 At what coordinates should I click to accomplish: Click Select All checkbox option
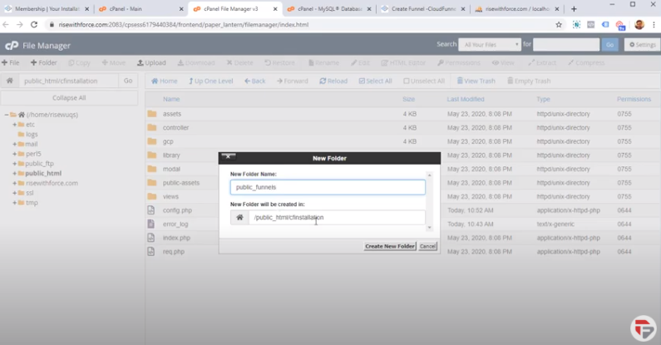point(375,81)
